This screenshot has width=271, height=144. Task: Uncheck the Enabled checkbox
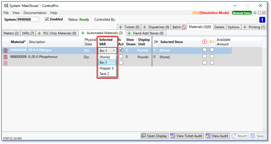47,19
